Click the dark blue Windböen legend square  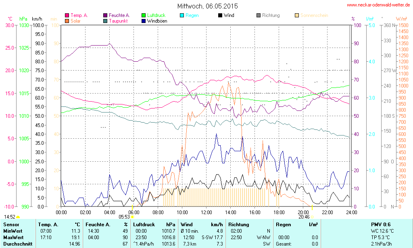pyautogui.click(x=144, y=21)
